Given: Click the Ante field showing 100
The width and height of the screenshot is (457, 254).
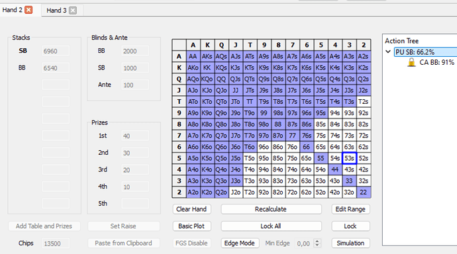Looking at the screenshot, I should coord(135,85).
